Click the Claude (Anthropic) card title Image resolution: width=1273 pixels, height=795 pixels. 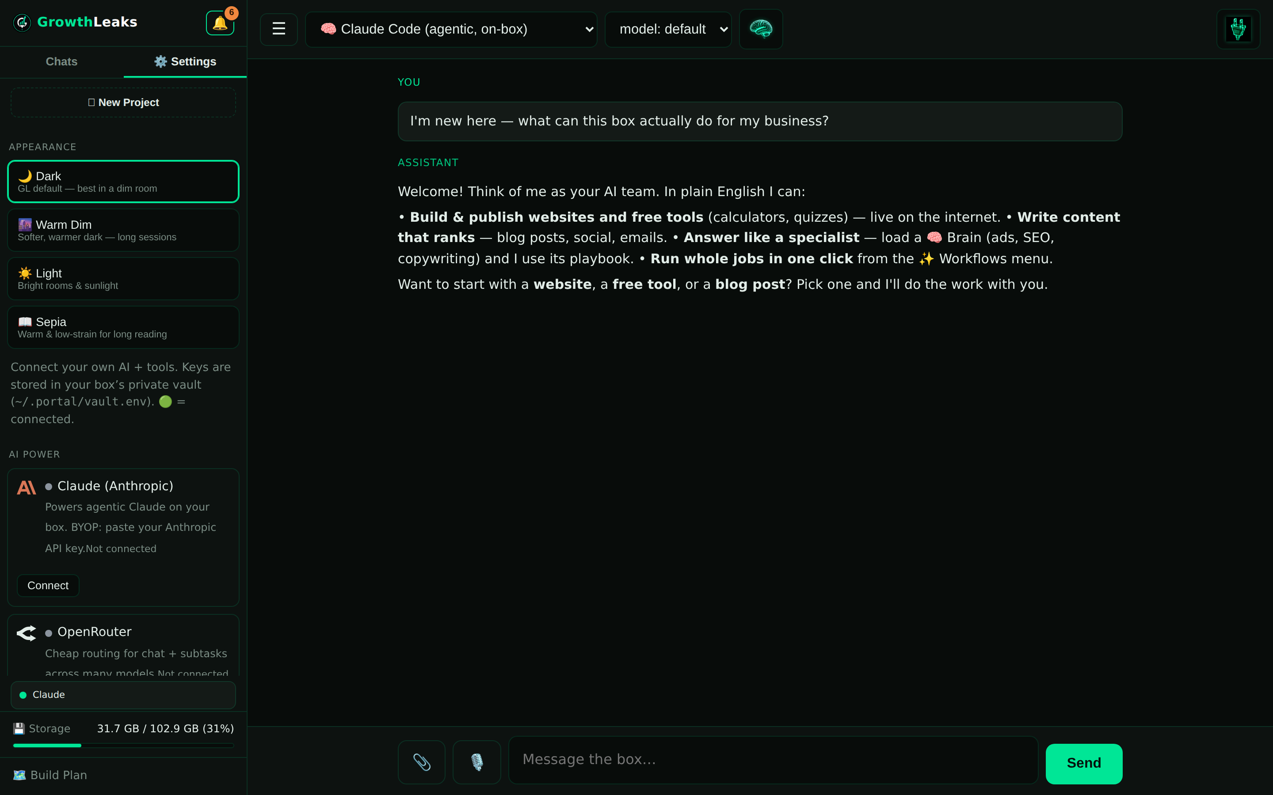click(115, 486)
